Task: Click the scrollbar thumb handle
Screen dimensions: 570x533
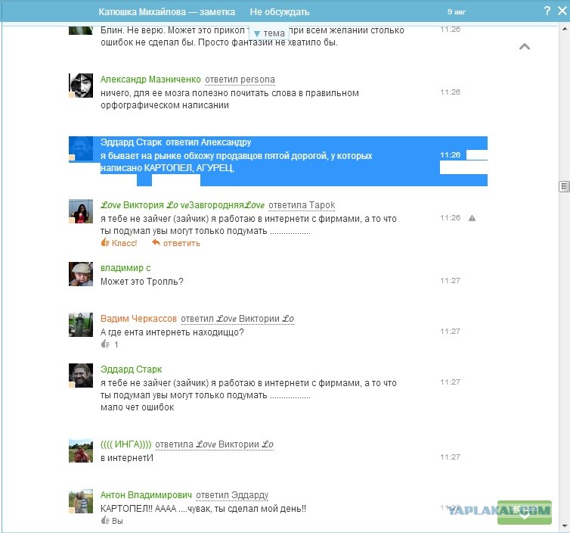Action: [564, 186]
